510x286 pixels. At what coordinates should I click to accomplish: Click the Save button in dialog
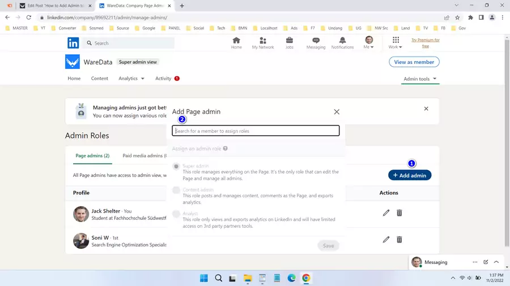click(x=328, y=245)
